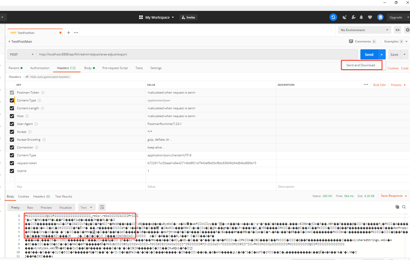410x260 pixels.
Task: Open manage environments gear icon
Action: pyautogui.click(x=407, y=30)
